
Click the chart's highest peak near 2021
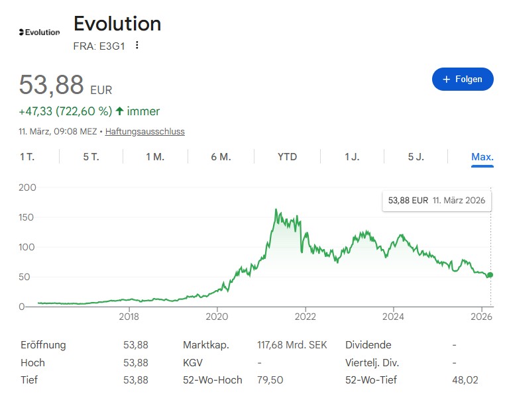276,210
